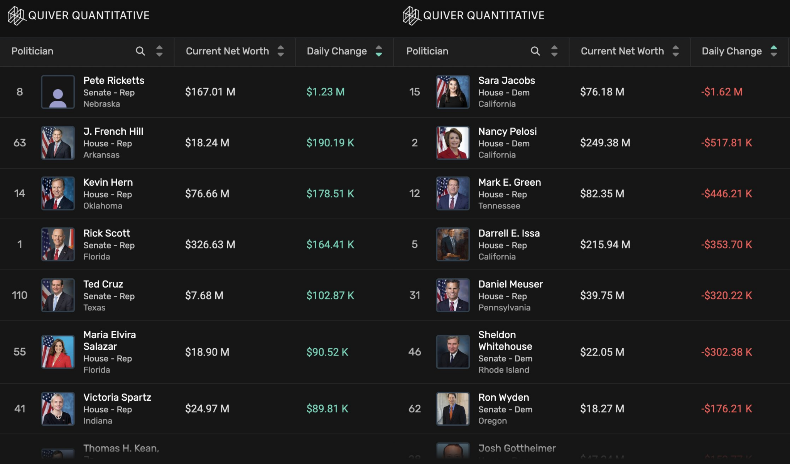The image size is (790, 464).
Task: Click green sort arrow on left Daily Change column
Action: click(x=378, y=54)
